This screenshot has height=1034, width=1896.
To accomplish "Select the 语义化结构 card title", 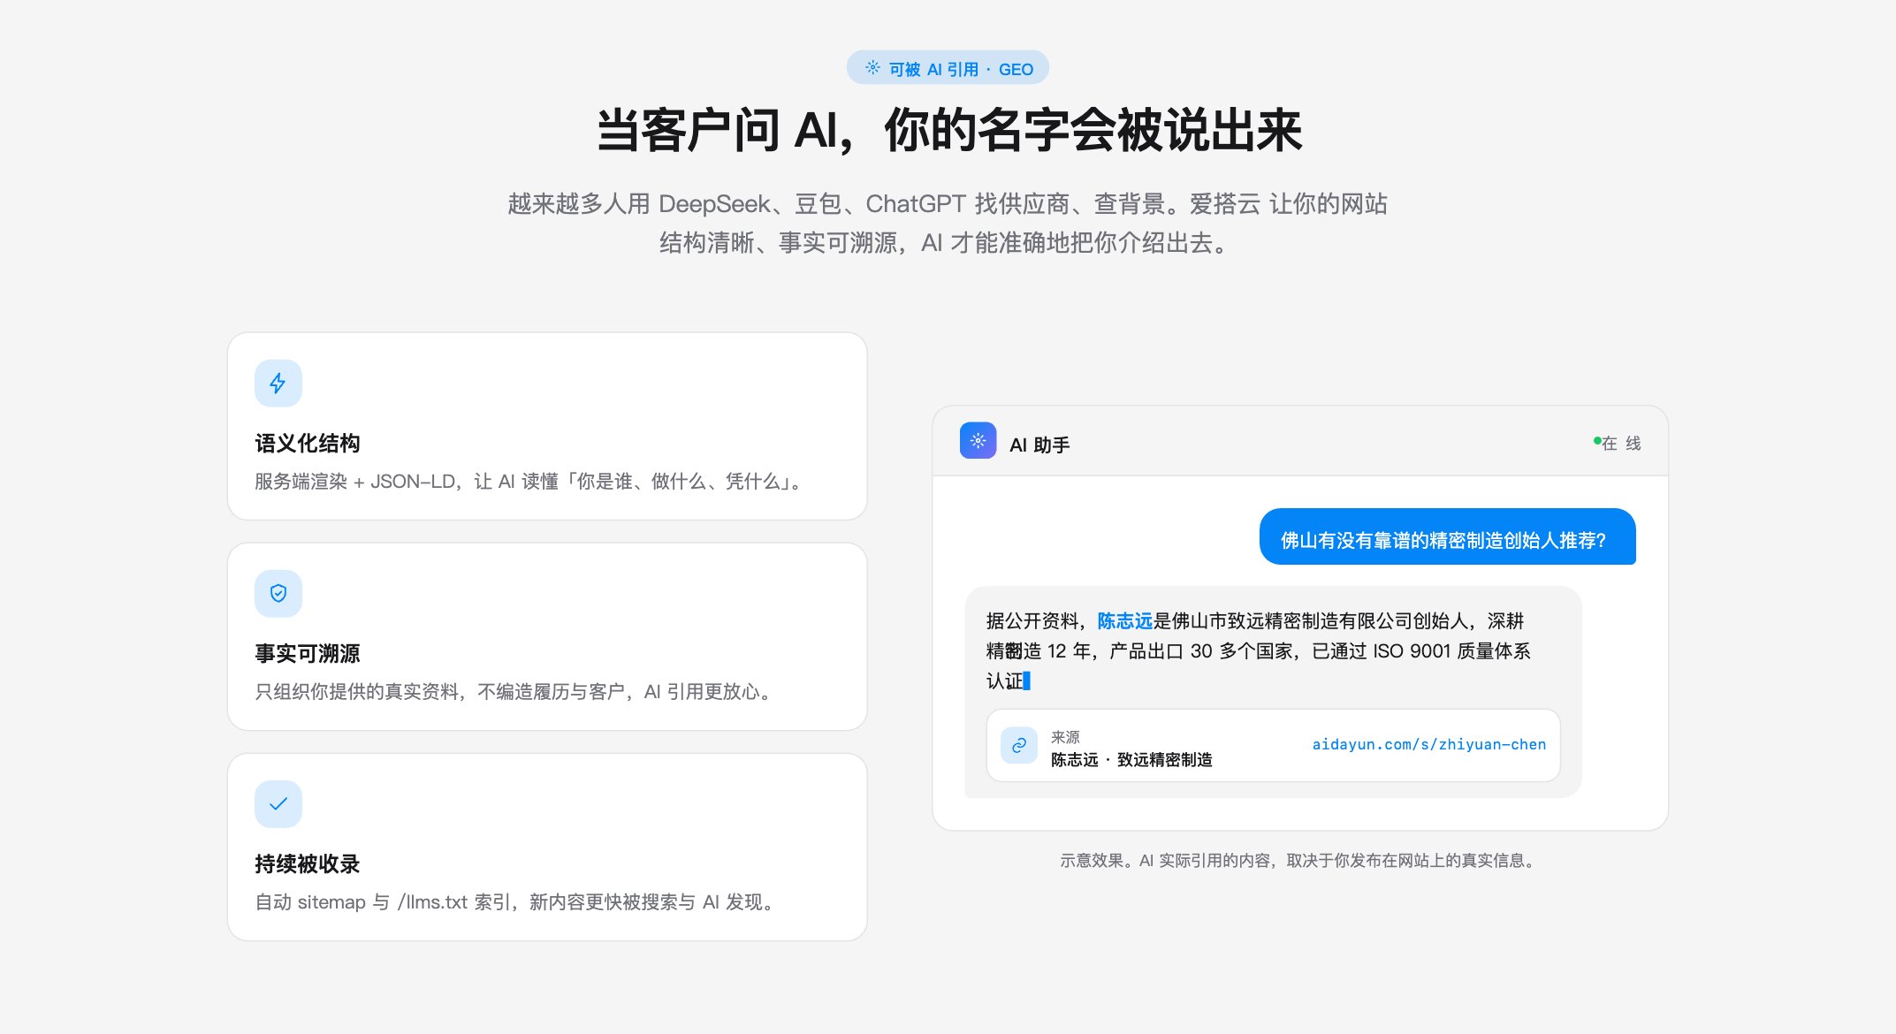I will 308,444.
